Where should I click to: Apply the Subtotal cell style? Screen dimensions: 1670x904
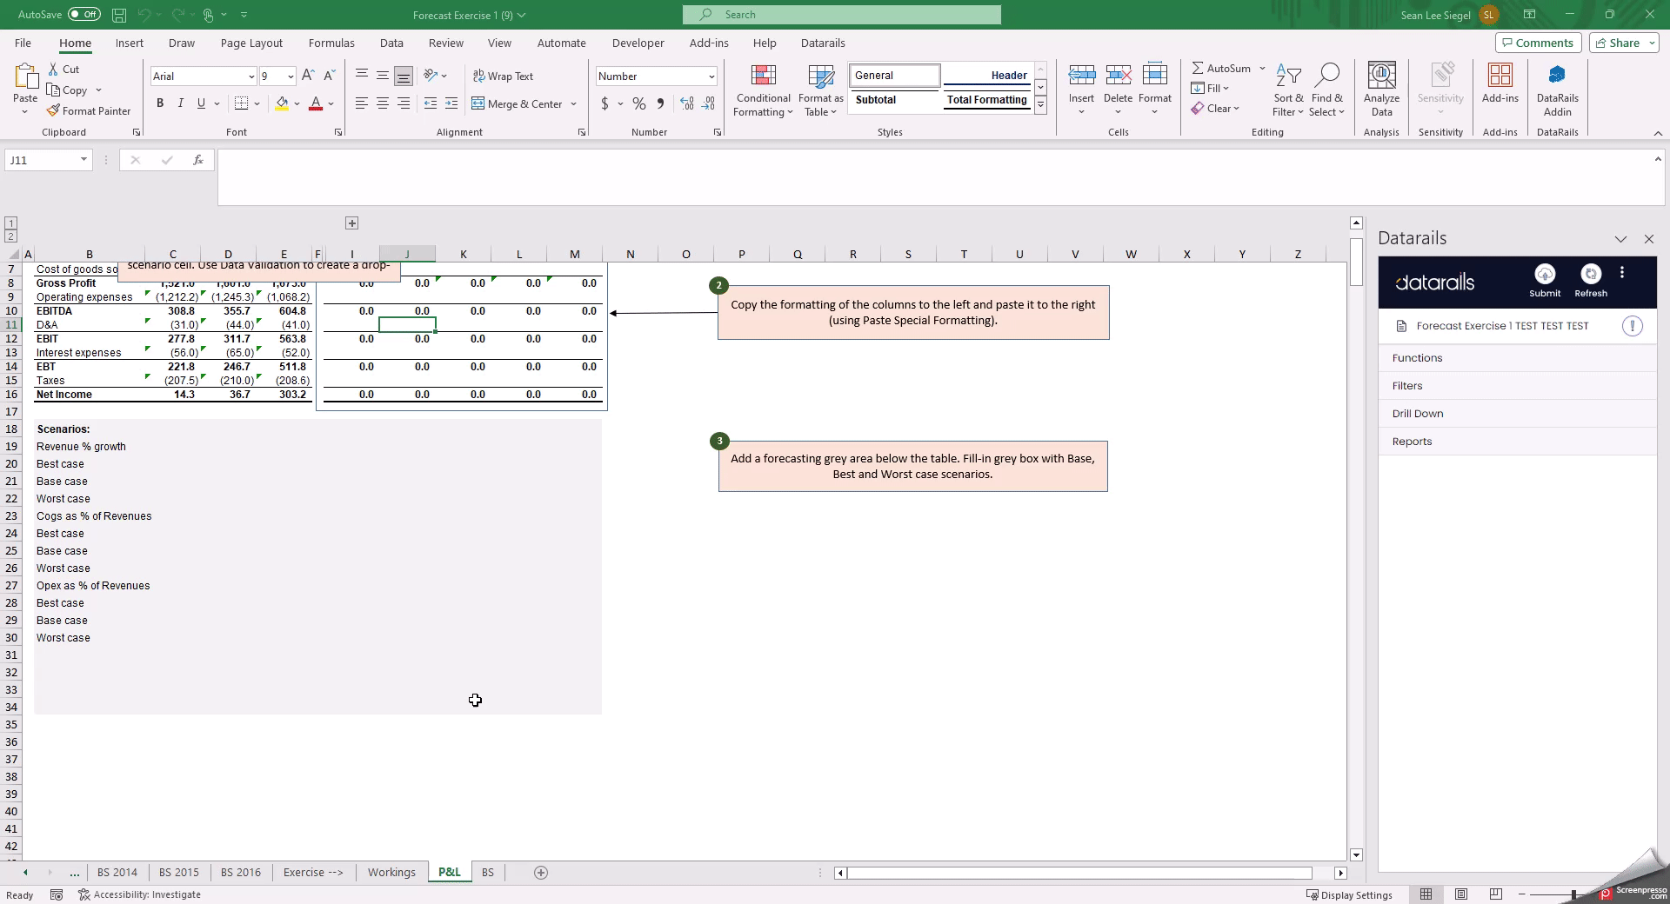tap(894, 100)
